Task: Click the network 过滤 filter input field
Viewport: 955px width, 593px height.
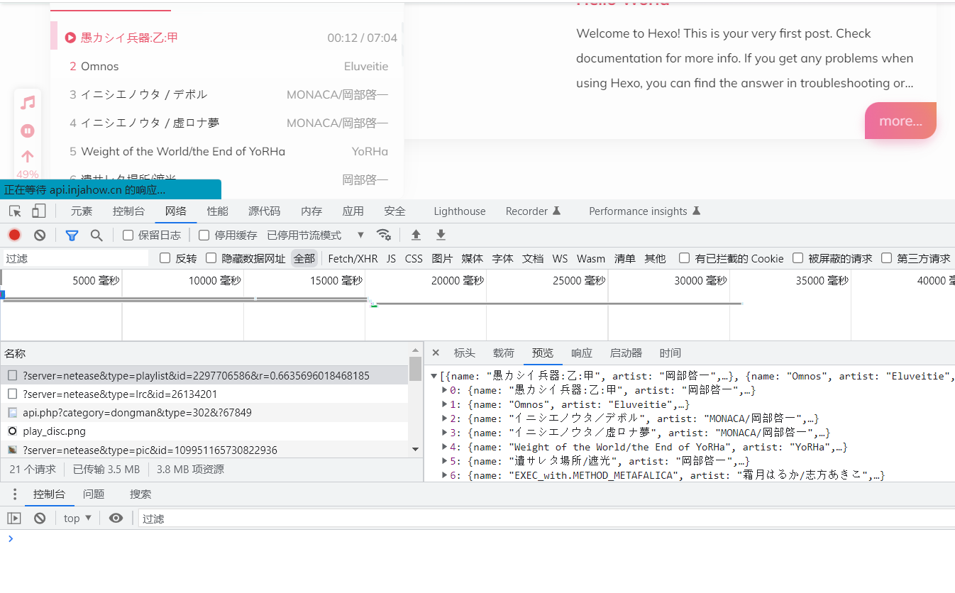Action: click(74, 259)
